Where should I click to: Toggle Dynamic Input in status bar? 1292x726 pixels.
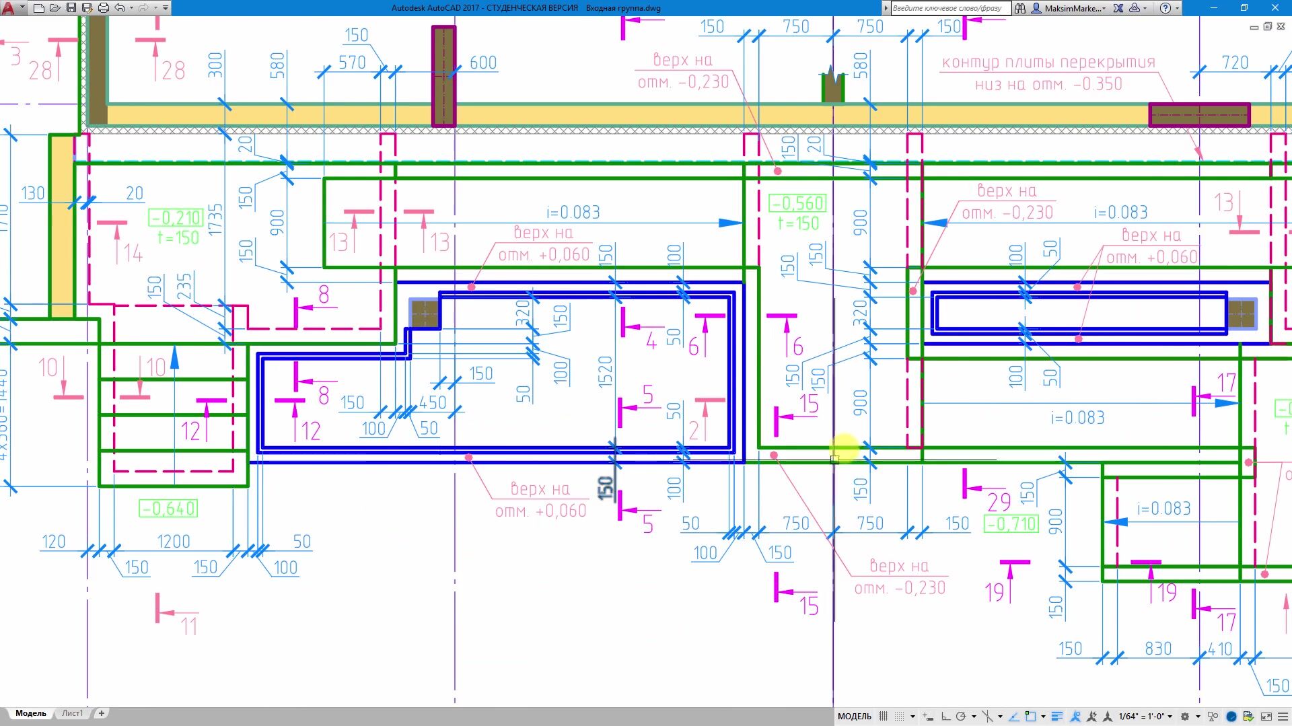pyautogui.click(x=928, y=717)
